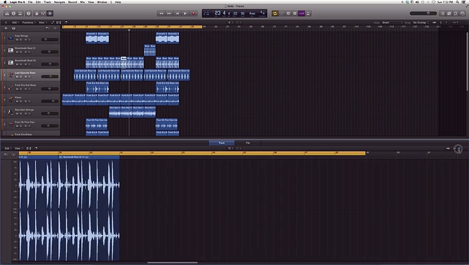
Task: Click the purple Count-in button
Action: coord(301,14)
